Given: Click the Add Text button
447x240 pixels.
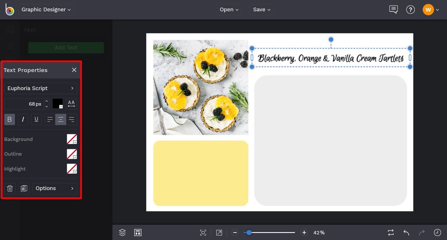Looking at the screenshot, I should tap(66, 48).
